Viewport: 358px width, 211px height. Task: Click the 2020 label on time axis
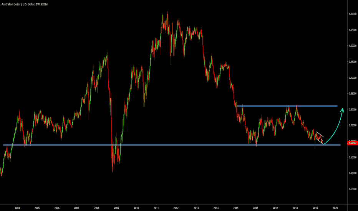click(335, 208)
